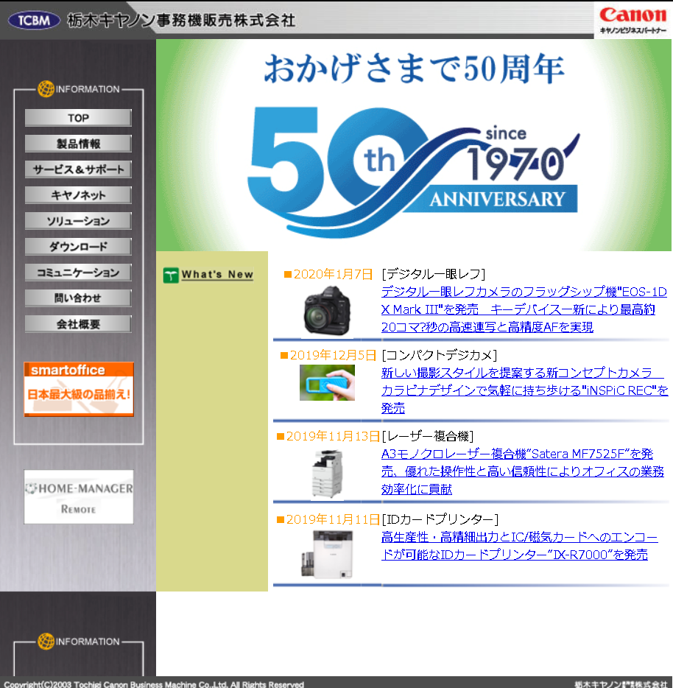
Task: Open the キヤノネット menu button
Action: [x=78, y=194]
